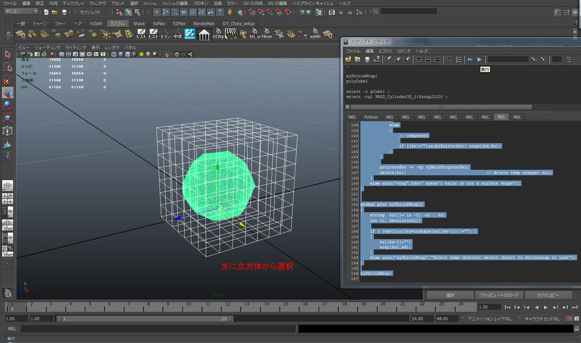
Task: Click the blue Execute arrow in Script Editor
Action: coord(479,59)
